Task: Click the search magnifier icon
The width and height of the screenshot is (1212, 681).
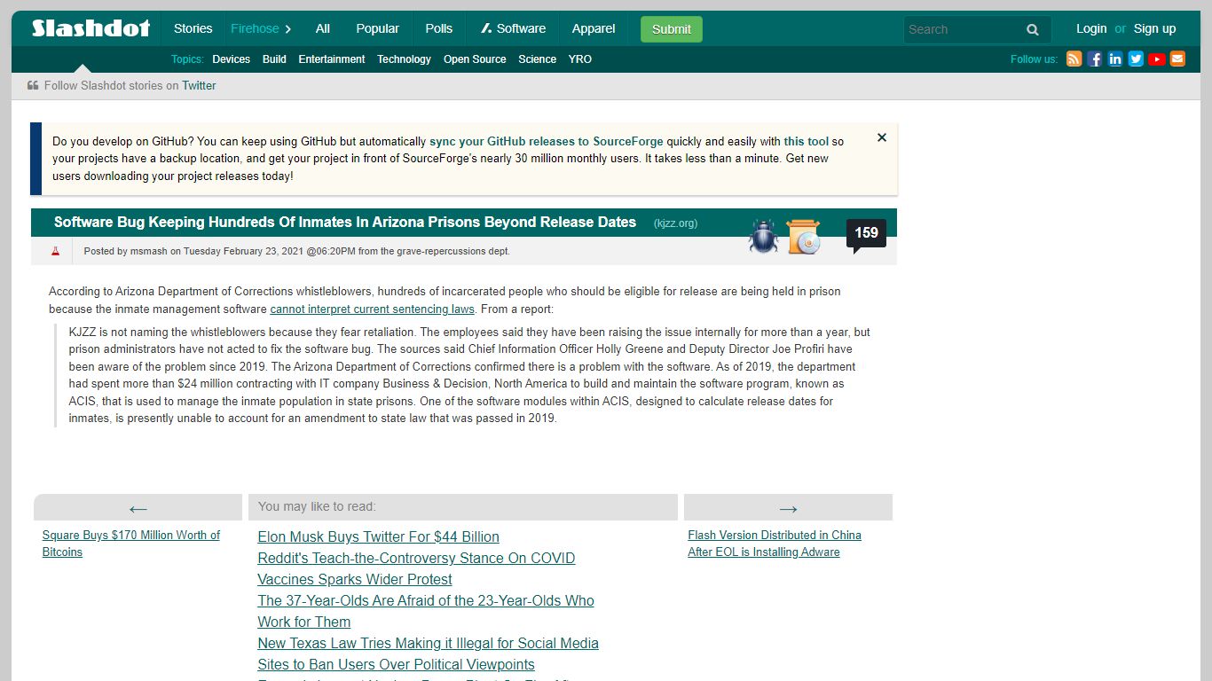Action: coord(1033,29)
